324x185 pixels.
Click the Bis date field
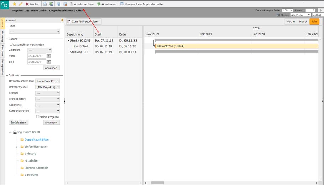pyautogui.click(x=37, y=62)
